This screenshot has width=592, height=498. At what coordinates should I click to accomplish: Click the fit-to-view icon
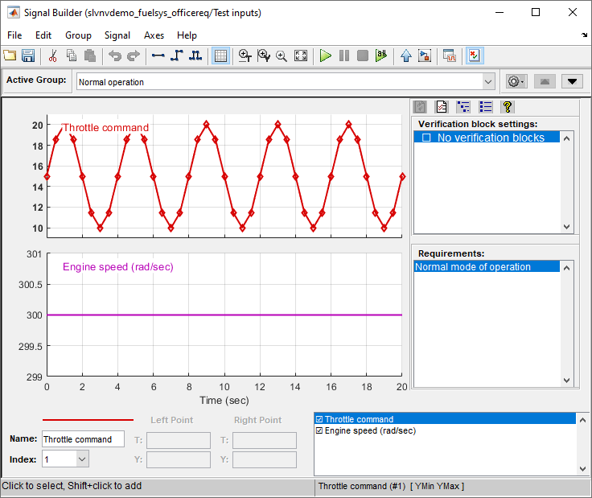(301, 56)
